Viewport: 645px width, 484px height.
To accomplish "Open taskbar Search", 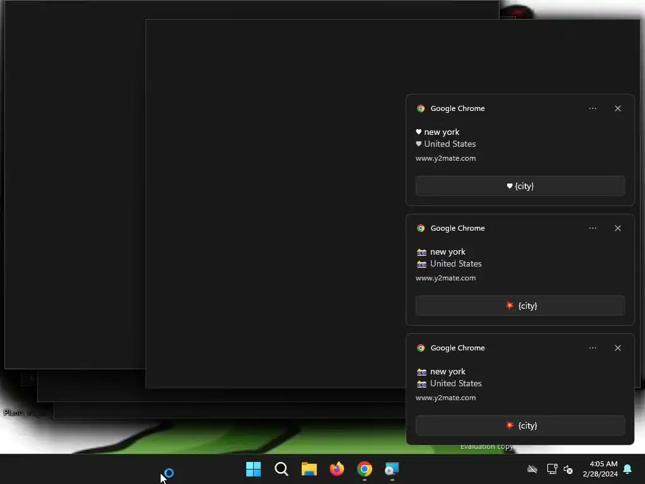I will click(x=282, y=469).
